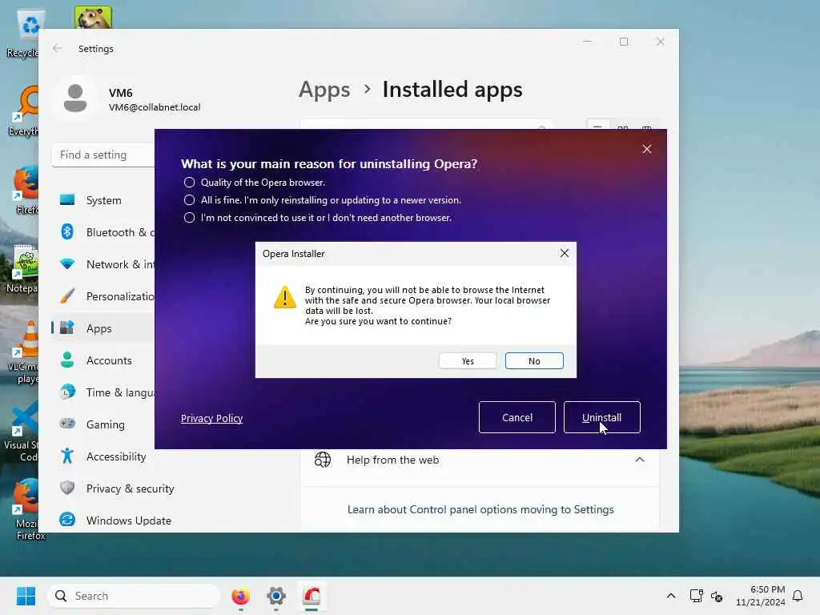Collapse the 'Help from the web' section
Screen dimensions: 820x615
coord(640,460)
